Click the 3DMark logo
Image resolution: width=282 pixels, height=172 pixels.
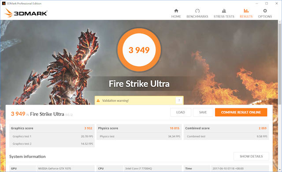26,13
